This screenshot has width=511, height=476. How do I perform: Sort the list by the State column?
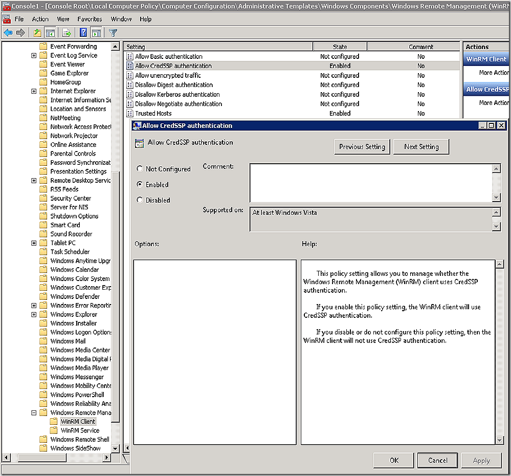coord(340,47)
